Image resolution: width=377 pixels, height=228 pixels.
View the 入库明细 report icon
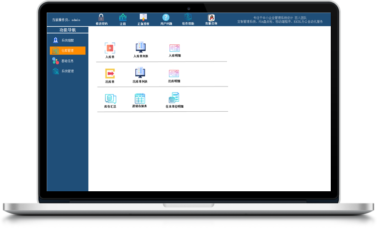(x=174, y=48)
